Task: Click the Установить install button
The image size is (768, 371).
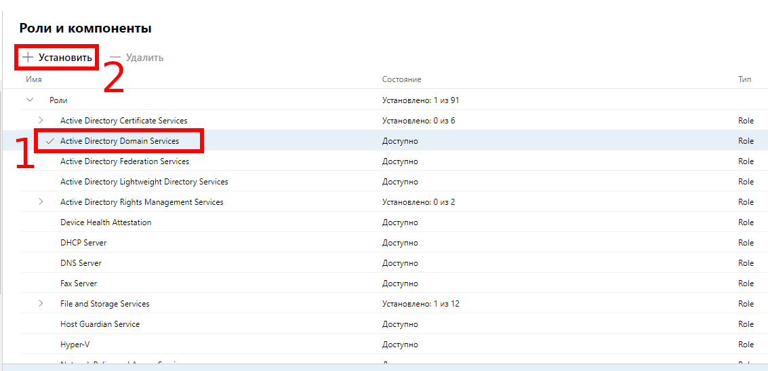Action: pyautogui.click(x=58, y=58)
